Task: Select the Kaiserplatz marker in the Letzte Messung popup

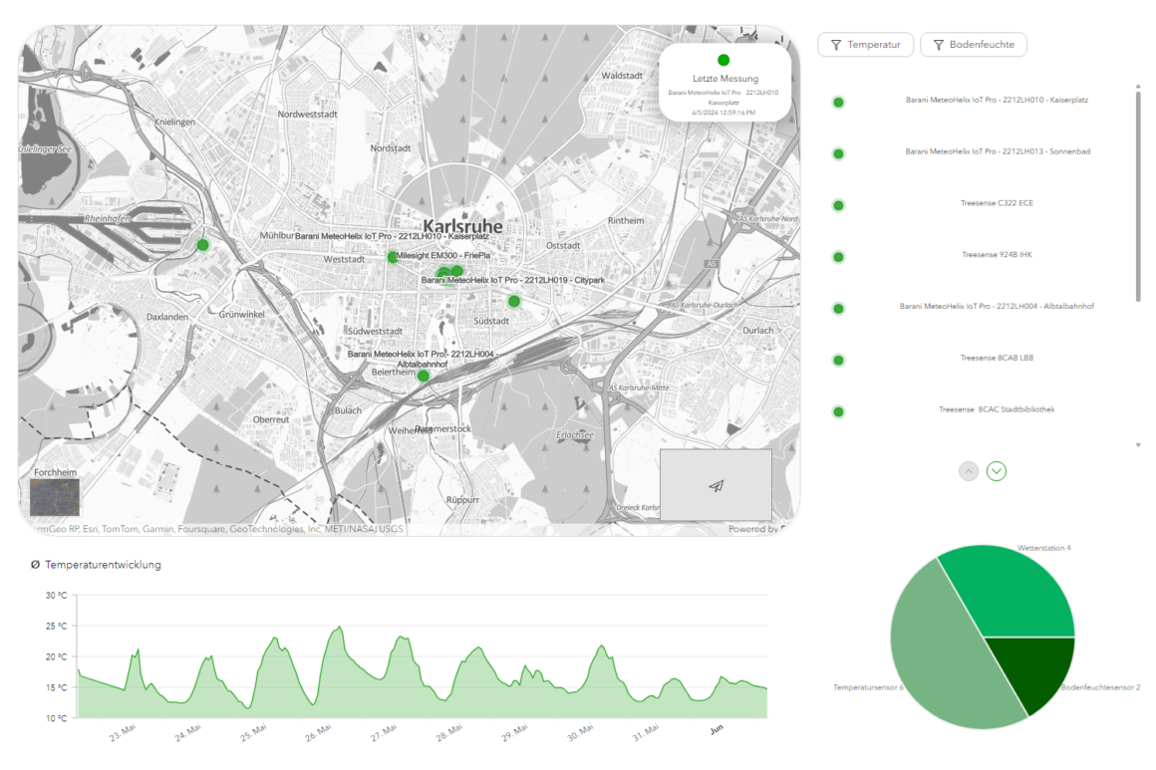Action: coord(723,60)
